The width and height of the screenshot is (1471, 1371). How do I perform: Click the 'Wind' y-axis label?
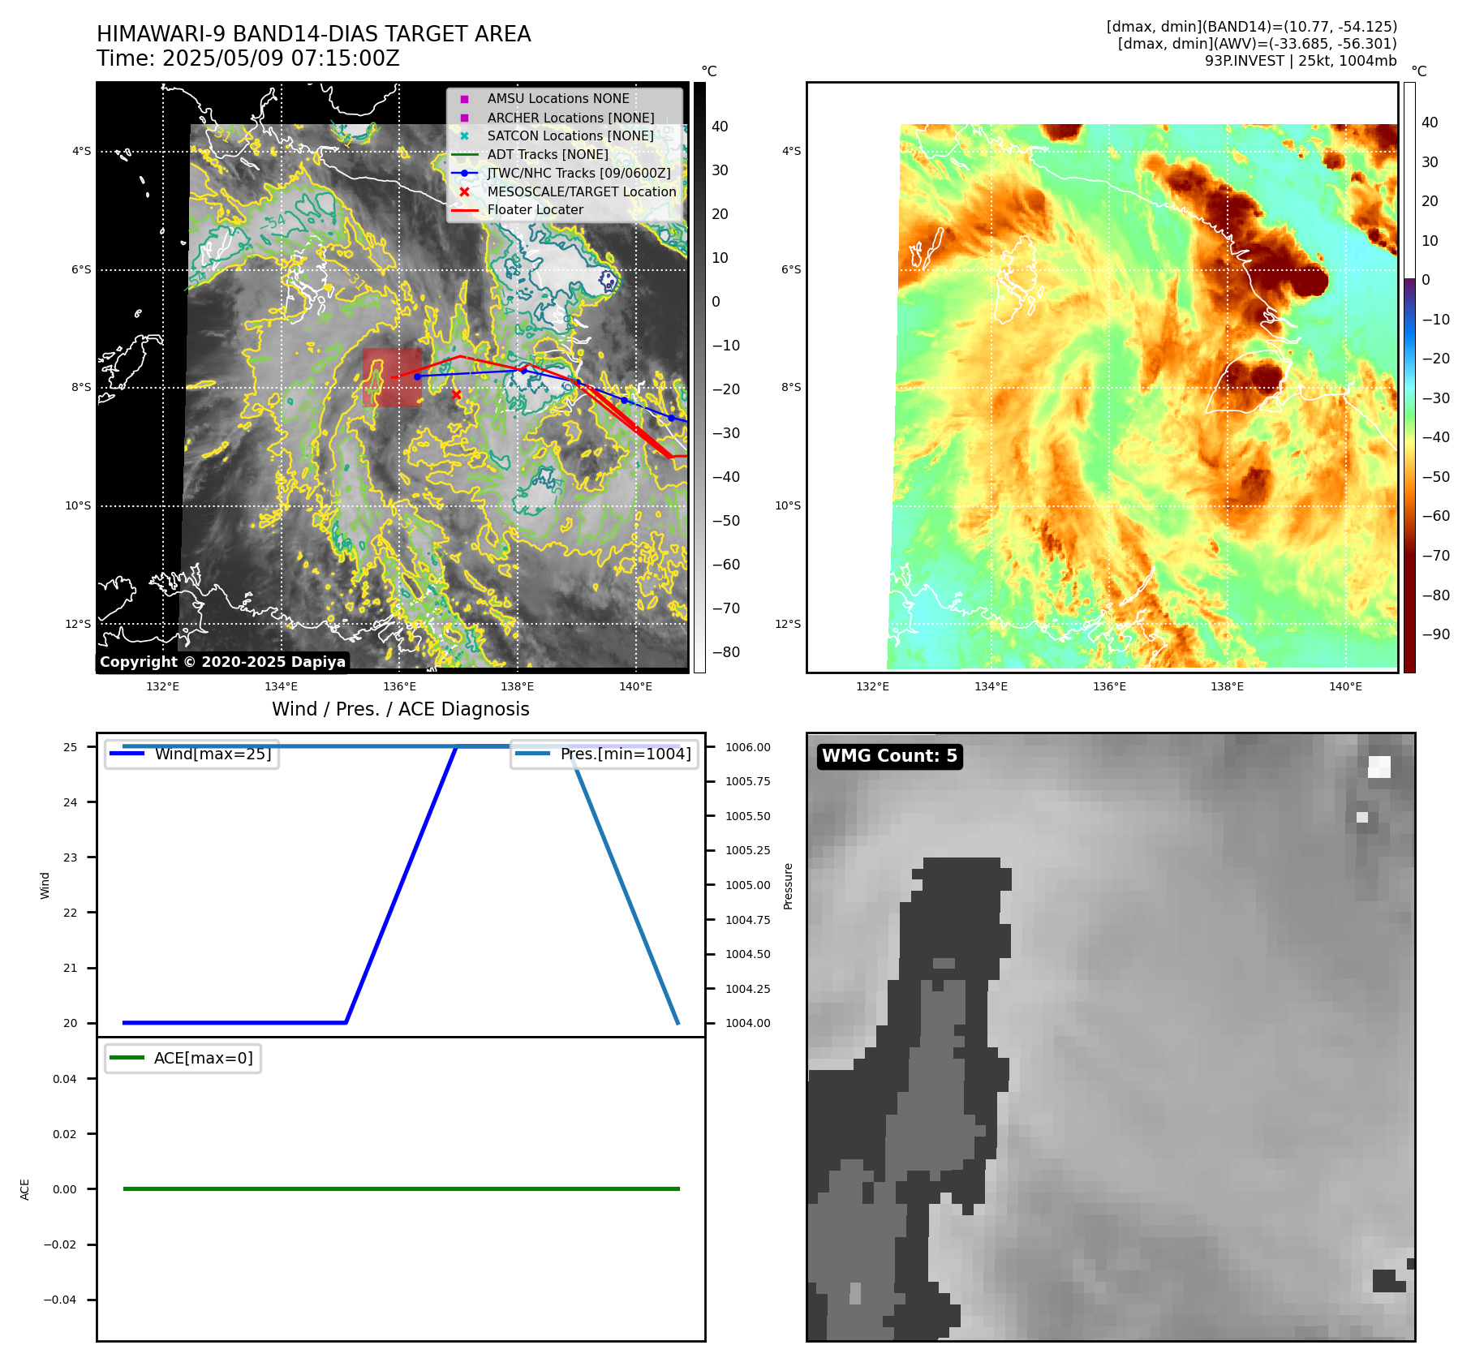pyautogui.click(x=45, y=885)
